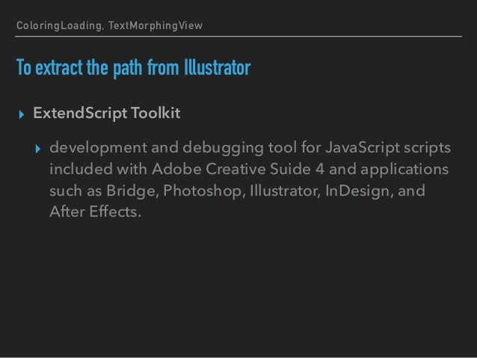The width and height of the screenshot is (477, 358).
Task: Click the 'ExtendScript Toolkit' bold heading
Action: [x=107, y=113]
